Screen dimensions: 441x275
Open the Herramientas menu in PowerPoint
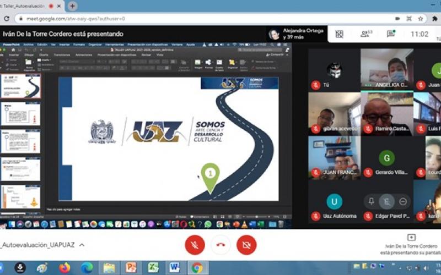tap(115, 45)
